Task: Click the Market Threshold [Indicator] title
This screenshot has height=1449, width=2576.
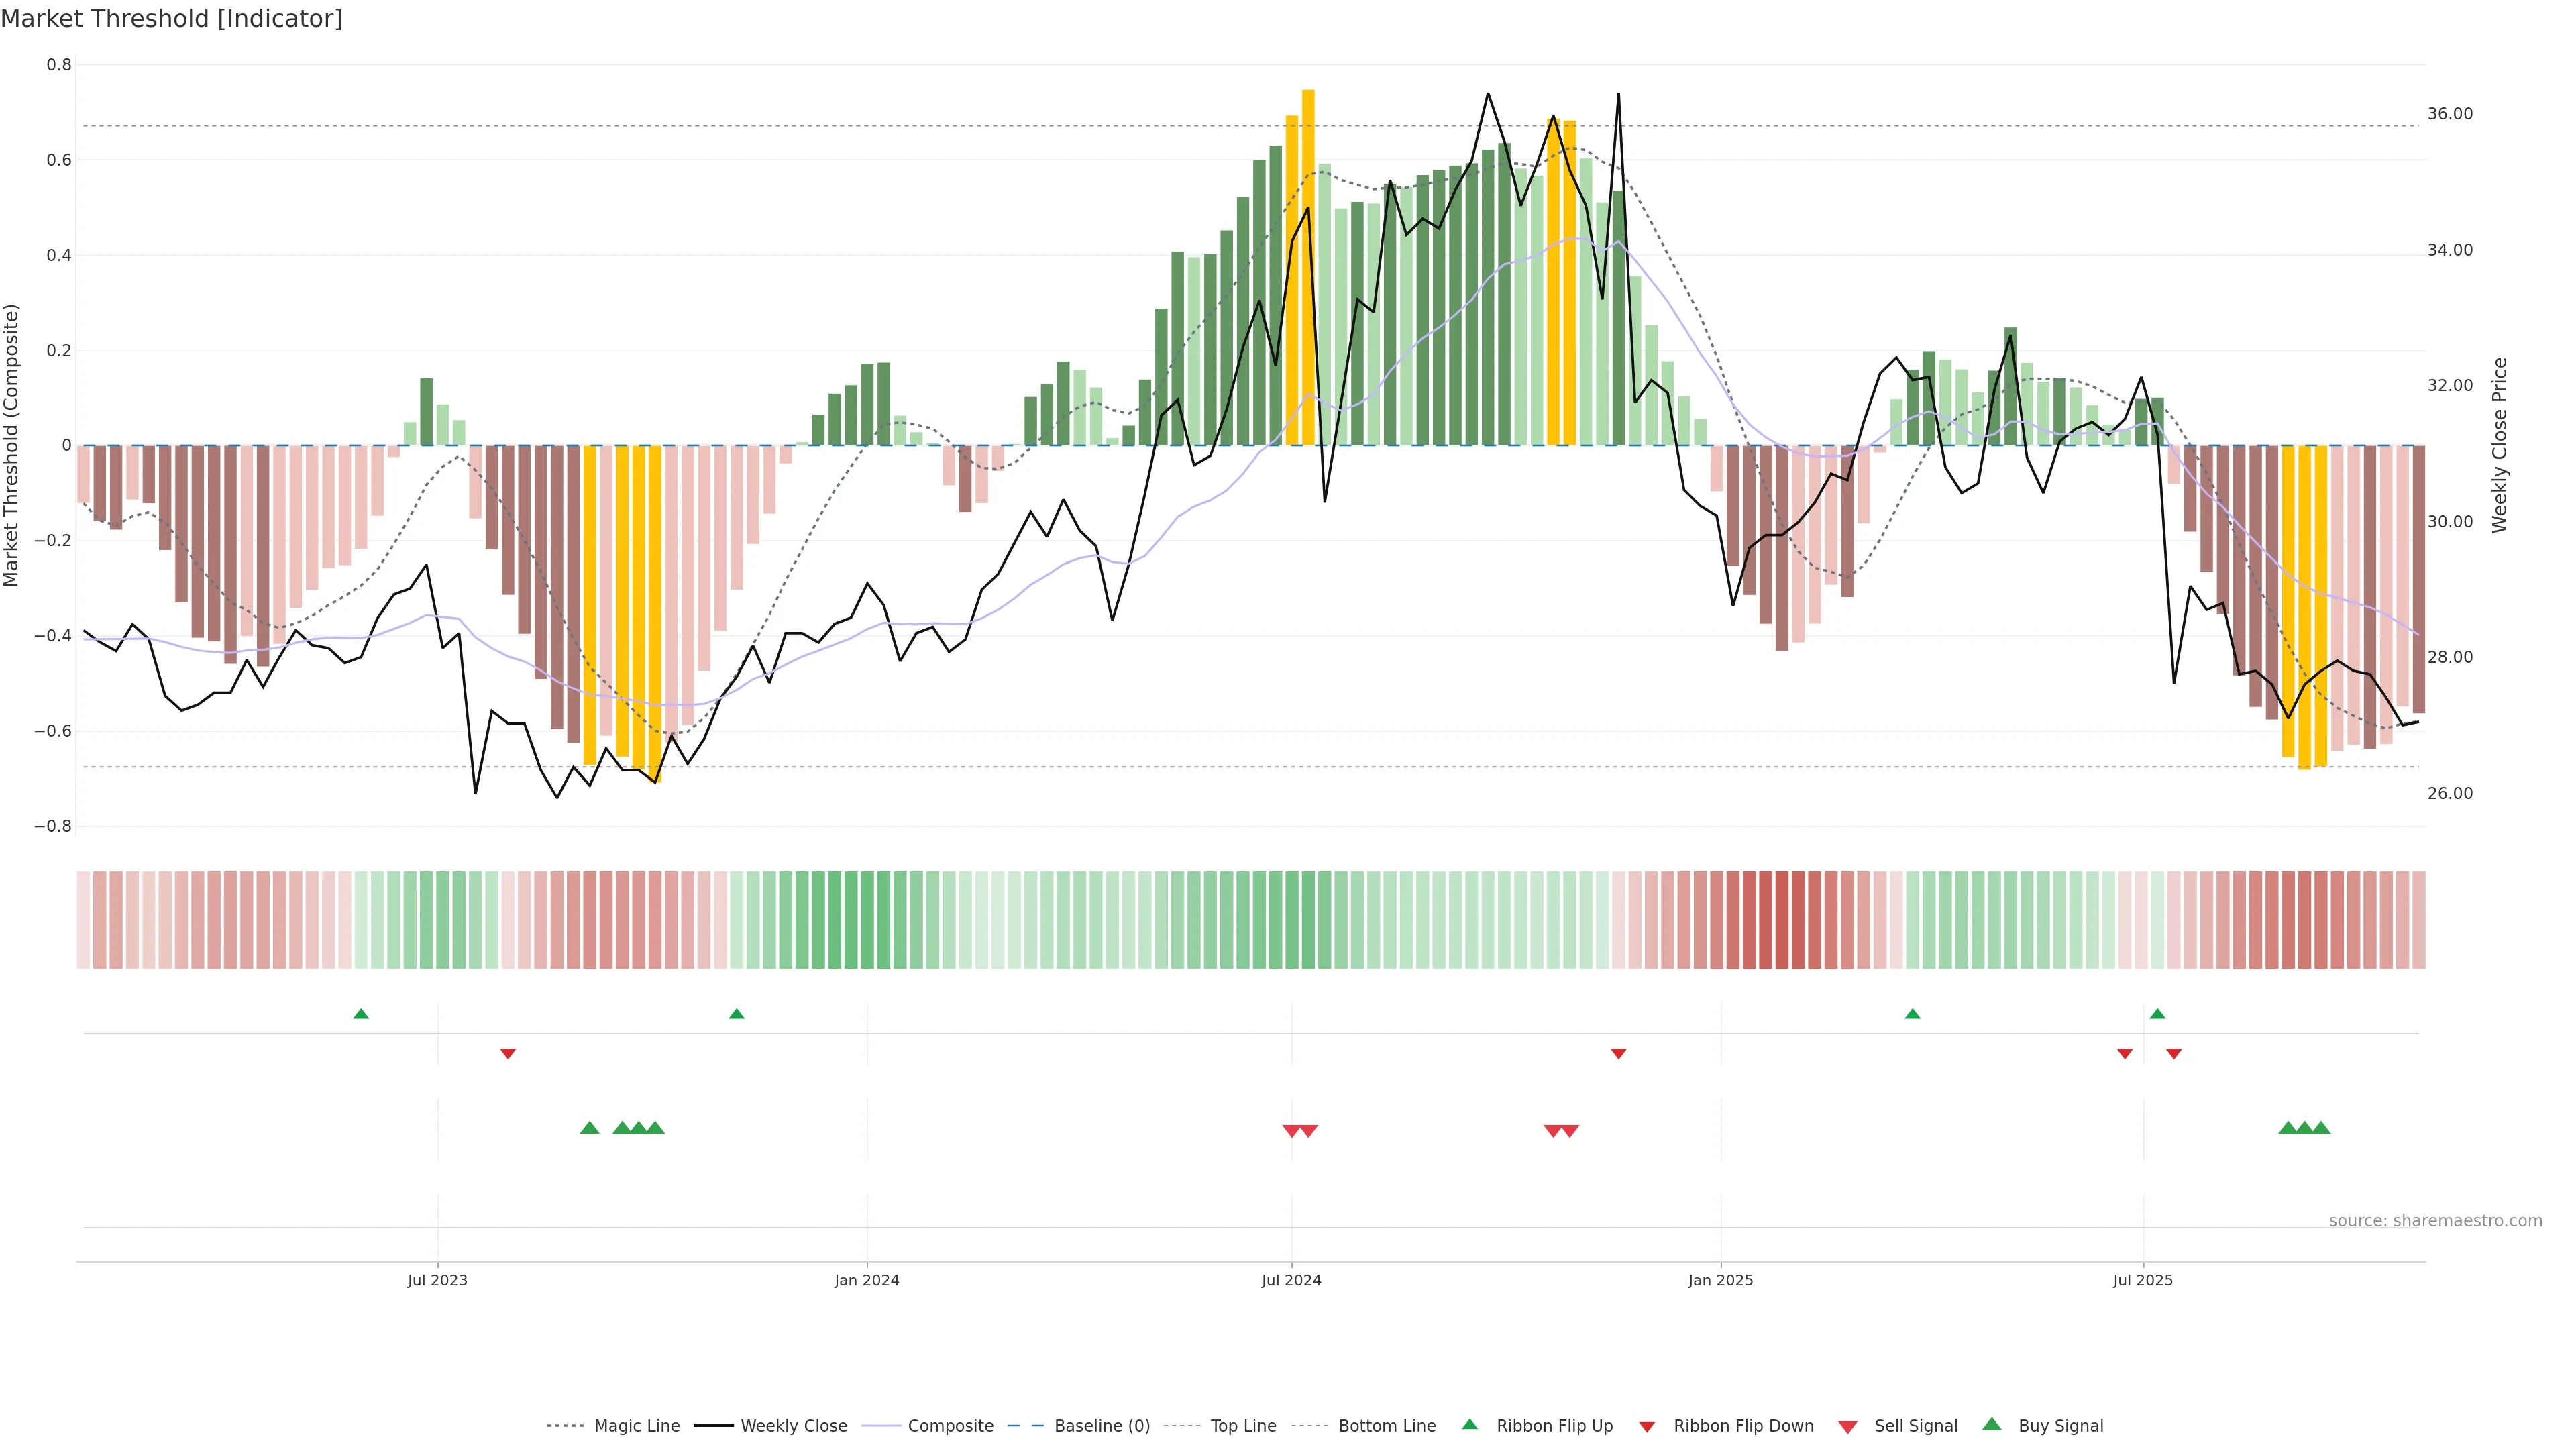Action: tap(171, 19)
